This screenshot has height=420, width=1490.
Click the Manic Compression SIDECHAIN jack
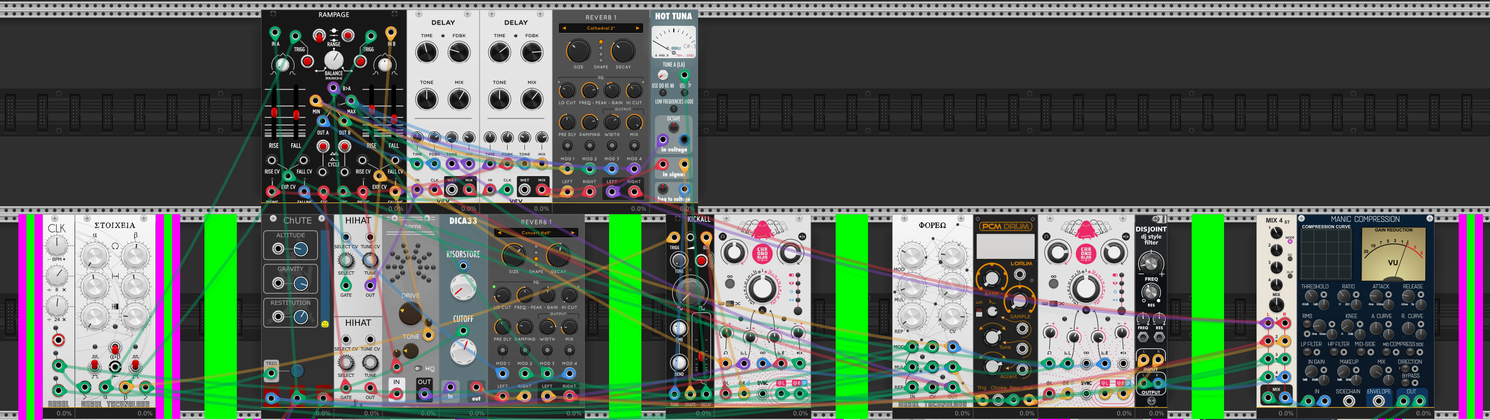pyautogui.click(x=1348, y=401)
